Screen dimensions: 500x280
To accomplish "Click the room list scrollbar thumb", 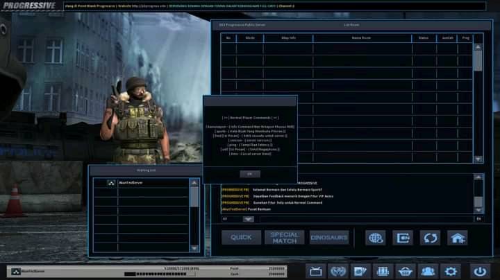I will [x=478, y=61].
